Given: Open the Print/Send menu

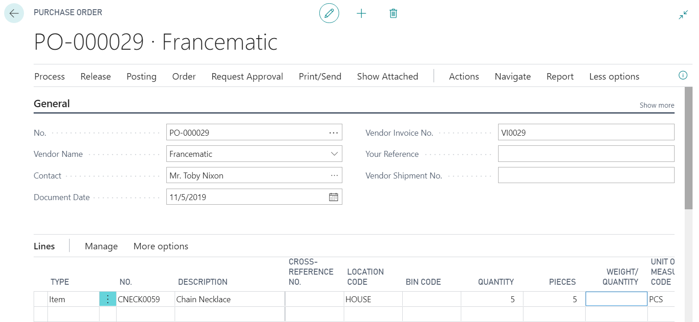Looking at the screenshot, I should (320, 76).
